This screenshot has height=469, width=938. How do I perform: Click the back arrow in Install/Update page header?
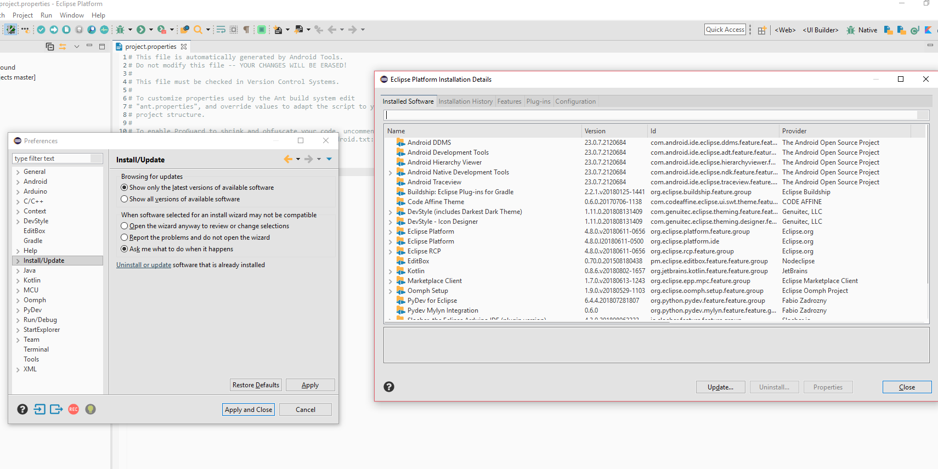[288, 159]
